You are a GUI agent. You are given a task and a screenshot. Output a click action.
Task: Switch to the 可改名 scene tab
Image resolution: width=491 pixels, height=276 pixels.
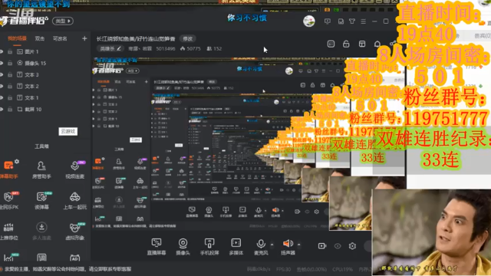tap(60, 38)
